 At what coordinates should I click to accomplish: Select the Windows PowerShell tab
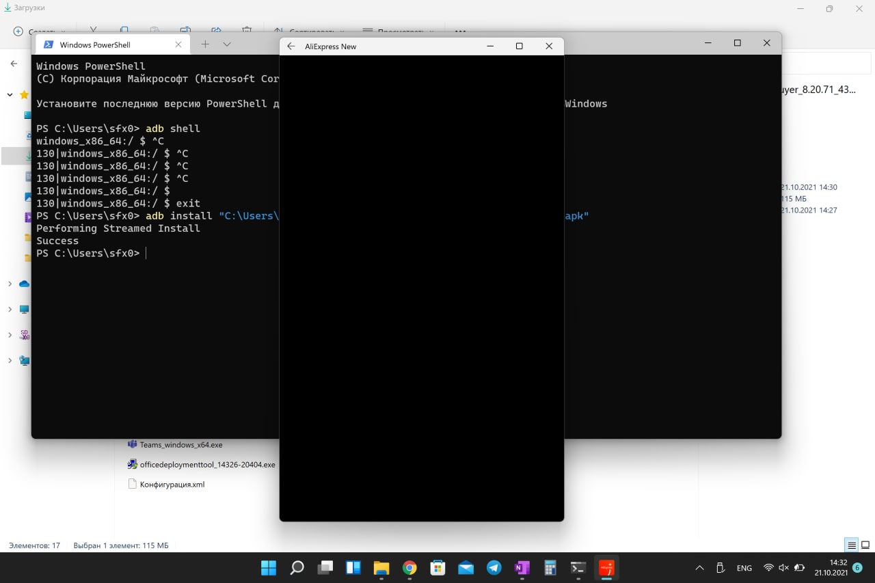pyautogui.click(x=113, y=44)
